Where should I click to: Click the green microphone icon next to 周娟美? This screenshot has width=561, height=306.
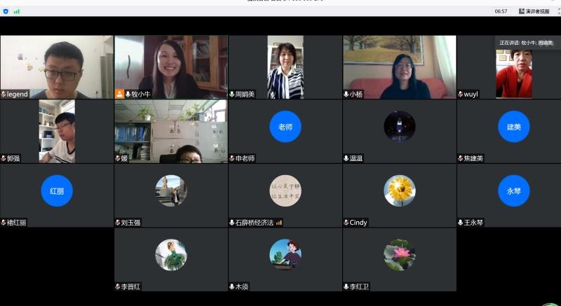click(x=232, y=94)
